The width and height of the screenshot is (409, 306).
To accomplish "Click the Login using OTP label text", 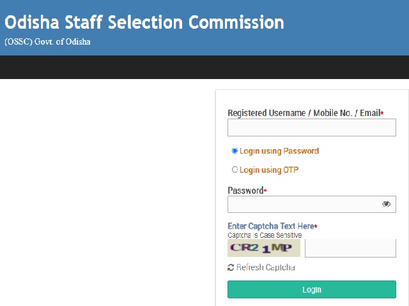I will point(269,170).
